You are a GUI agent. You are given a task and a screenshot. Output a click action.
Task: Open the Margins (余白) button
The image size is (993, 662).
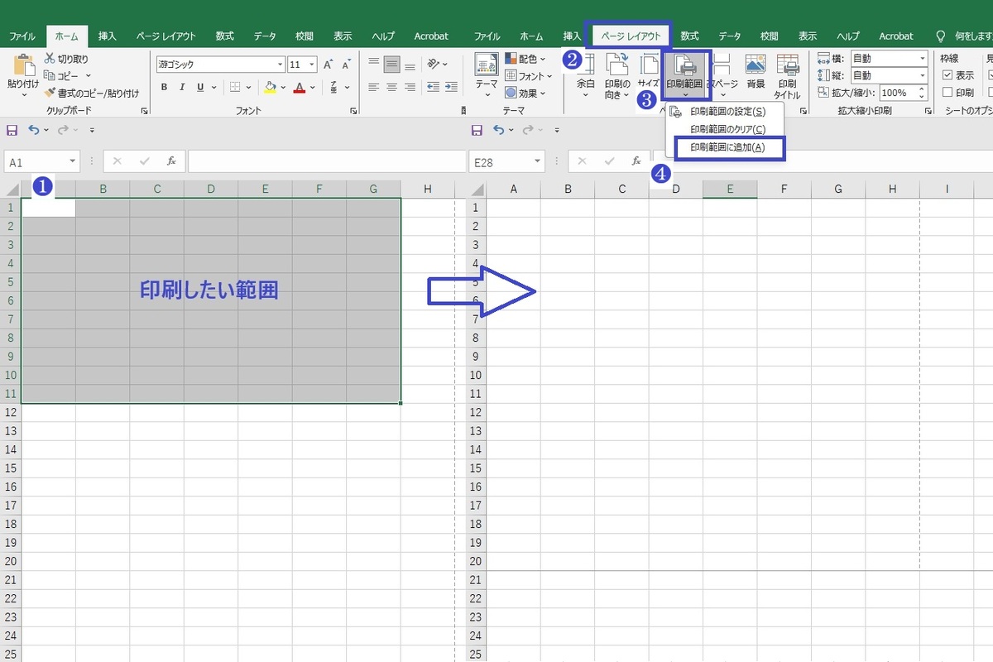(585, 73)
